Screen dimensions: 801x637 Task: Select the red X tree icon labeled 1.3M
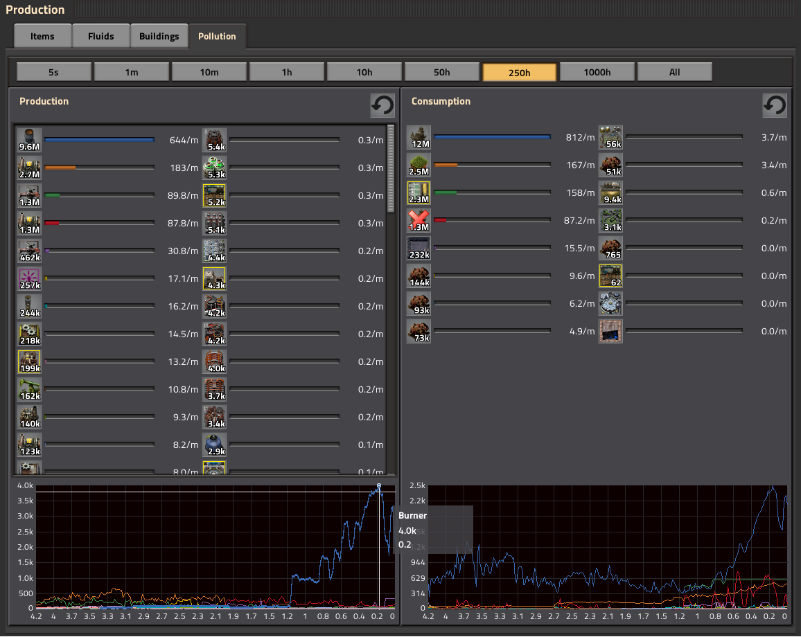point(419,220)
